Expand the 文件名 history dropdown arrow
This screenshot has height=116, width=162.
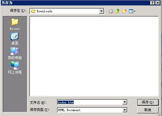pyautogui.click(x=125, y=102)
